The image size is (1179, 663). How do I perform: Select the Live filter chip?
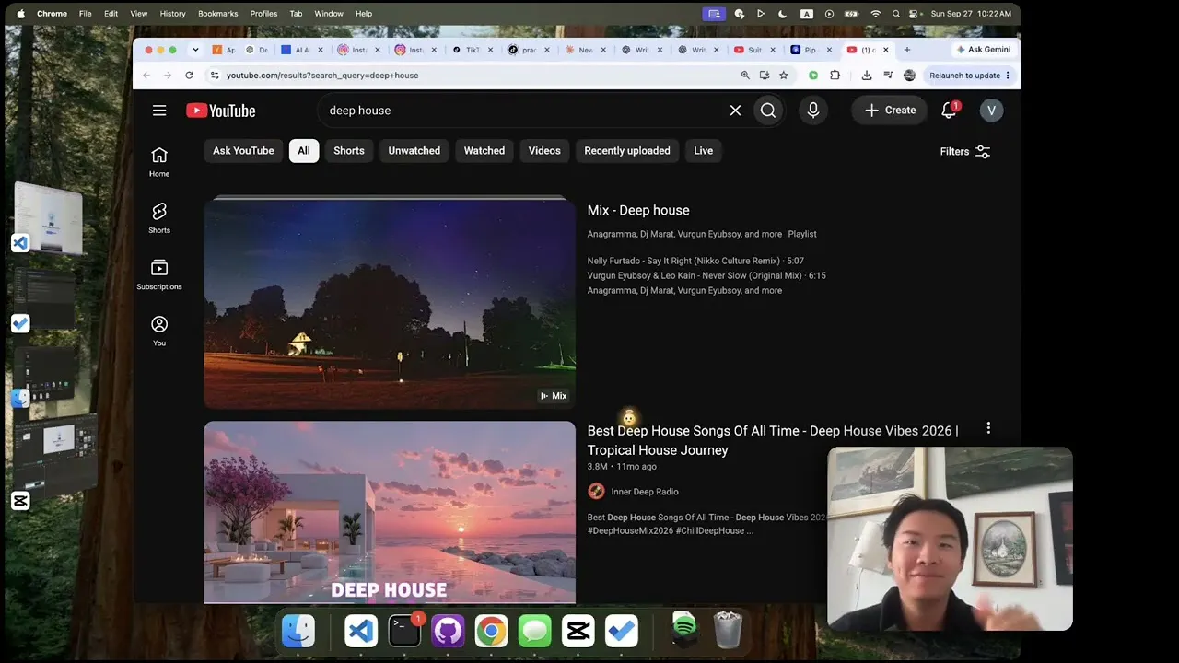[x=704, y=151]
